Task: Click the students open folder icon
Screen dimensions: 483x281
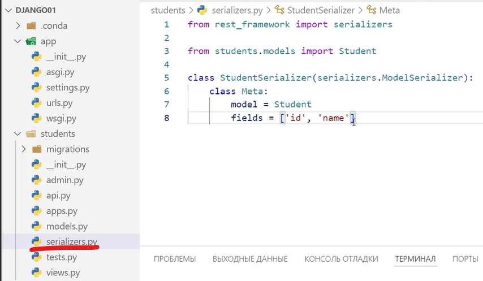Action: click(x=31, y=134)
